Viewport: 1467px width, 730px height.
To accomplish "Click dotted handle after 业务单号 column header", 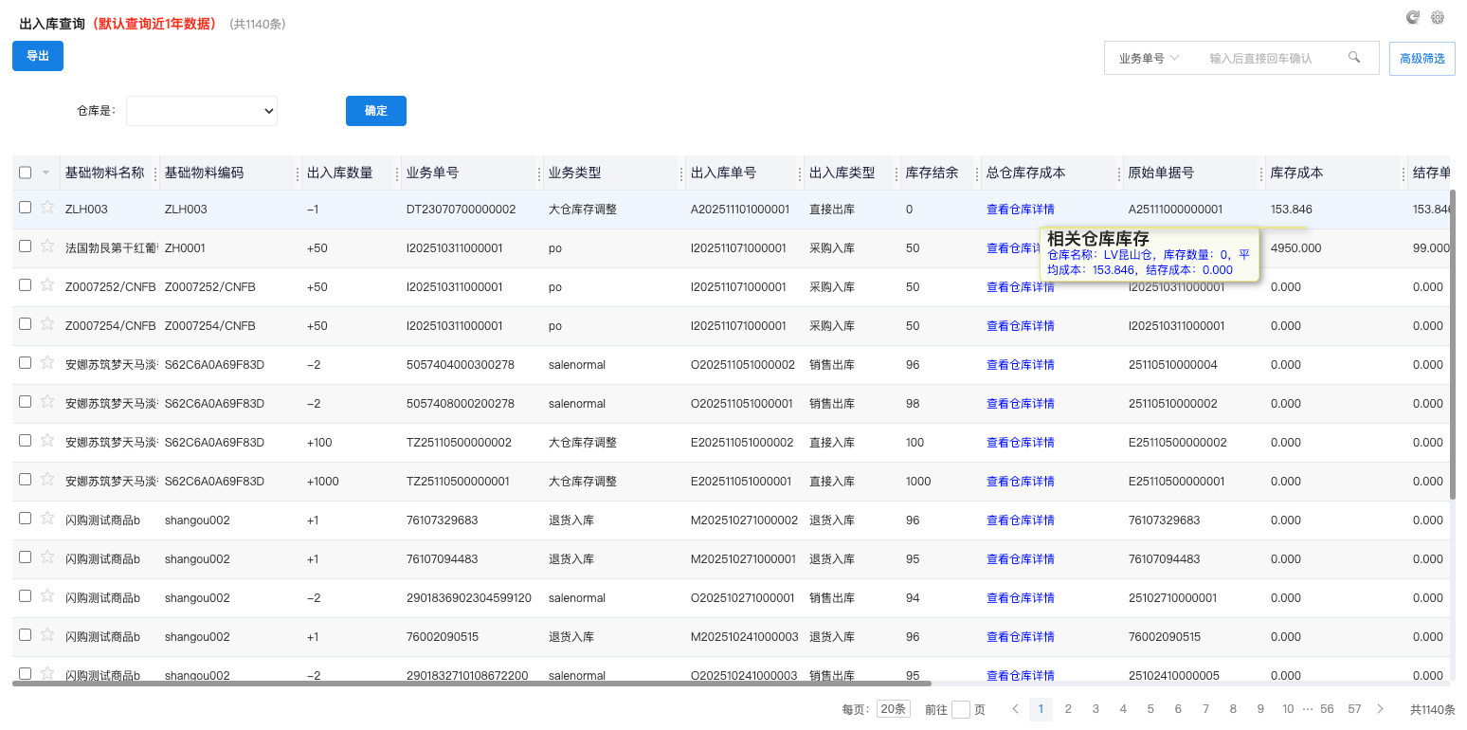I will coord(541,173).
